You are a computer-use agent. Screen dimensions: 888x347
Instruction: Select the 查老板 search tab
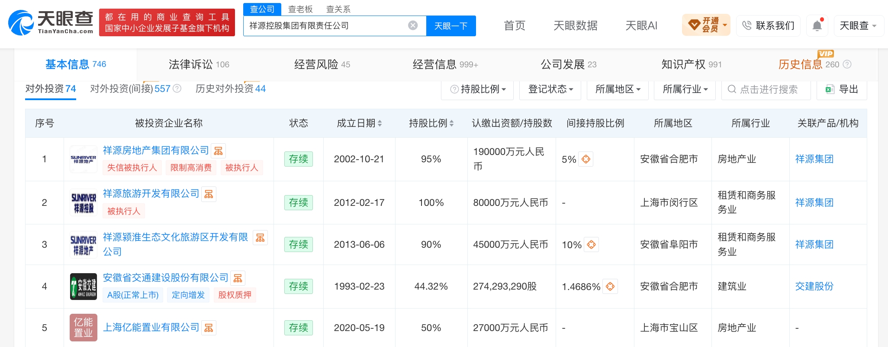[x=300, y=9]
